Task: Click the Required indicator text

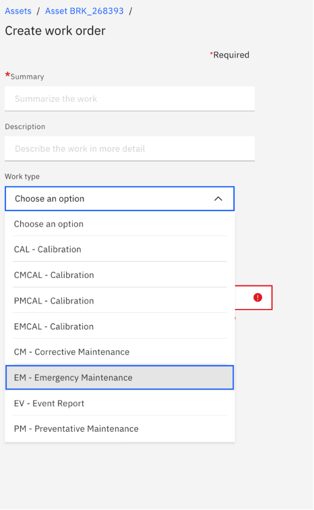Action: 230,55
